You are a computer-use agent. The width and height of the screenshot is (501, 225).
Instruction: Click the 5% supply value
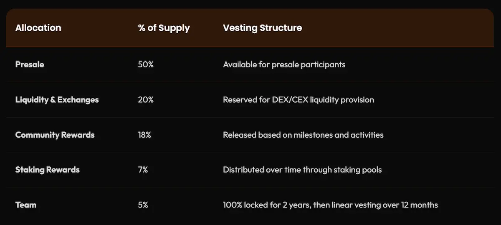coord(143,205)
